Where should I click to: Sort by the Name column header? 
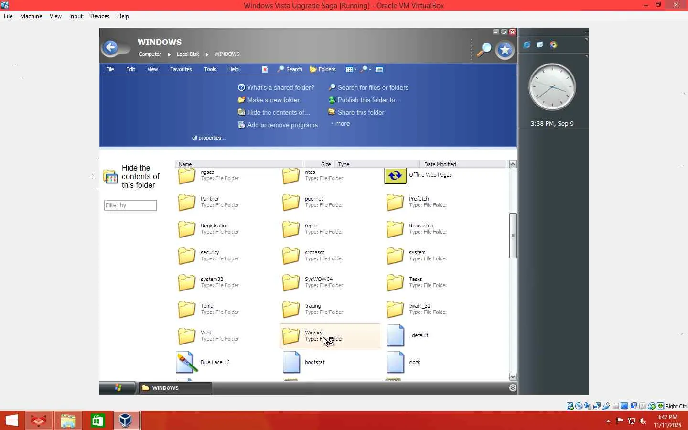(239, 164)
